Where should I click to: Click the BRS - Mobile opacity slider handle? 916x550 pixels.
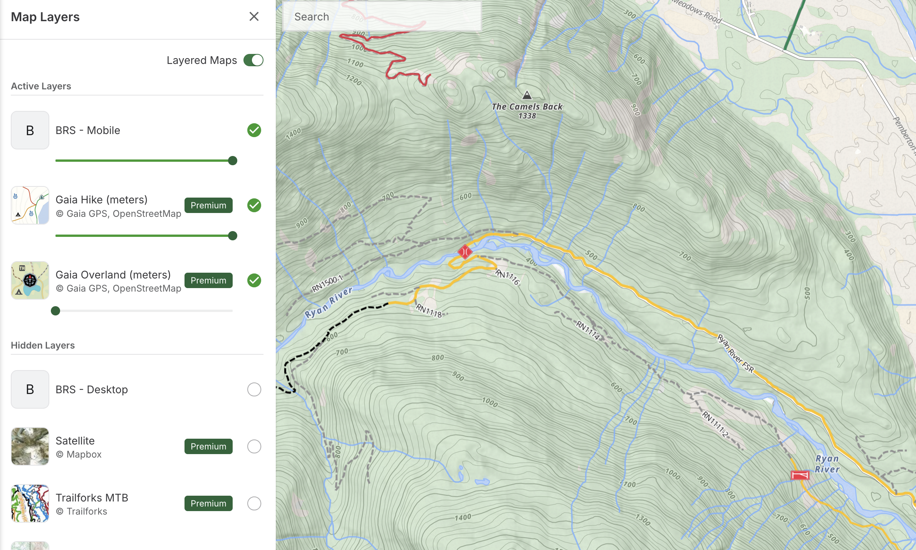point(232,161)
